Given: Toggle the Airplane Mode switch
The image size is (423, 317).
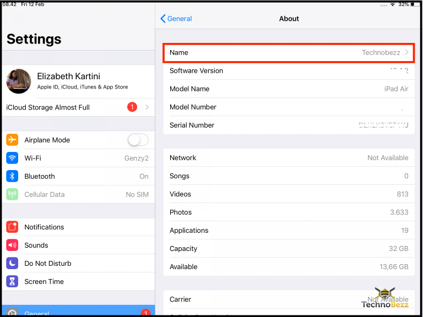Looking at the screenshot, I should coord(138,140).
